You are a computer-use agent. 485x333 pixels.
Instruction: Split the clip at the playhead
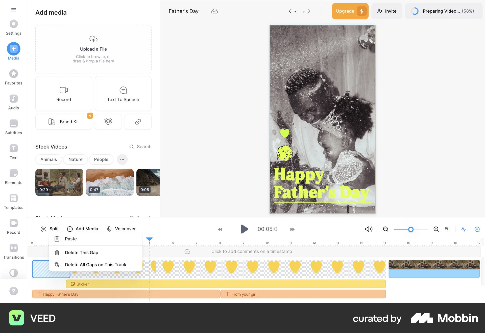50,229
